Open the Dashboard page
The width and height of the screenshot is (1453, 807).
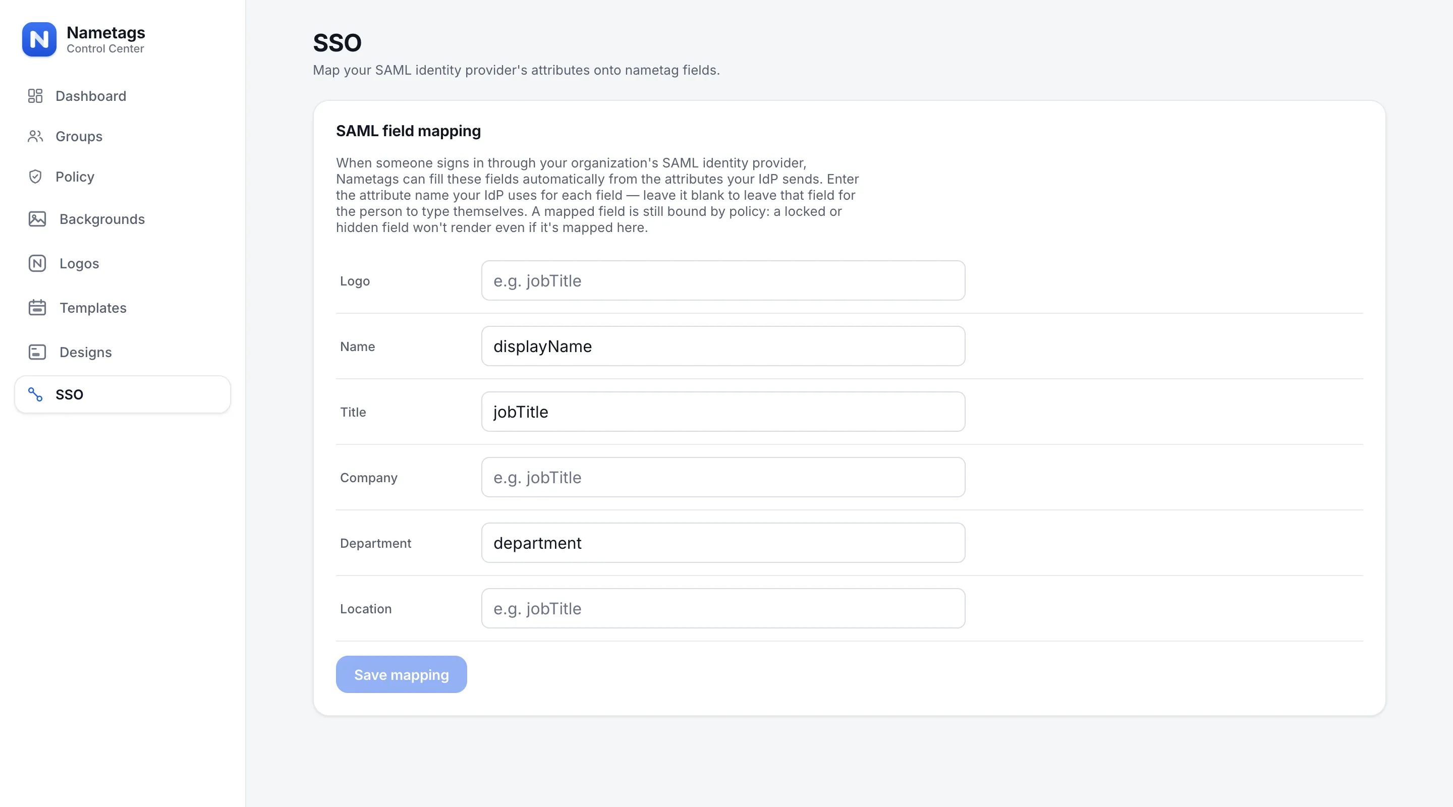[x=123, y=96]
